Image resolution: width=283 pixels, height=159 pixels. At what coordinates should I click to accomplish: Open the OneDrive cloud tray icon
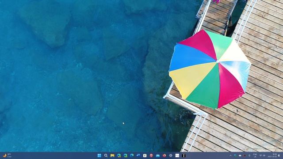pyautogui.click(x=240, y=155)
